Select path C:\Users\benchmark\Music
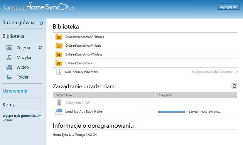This screenshot has height=145, width=243. coord(83,46)
